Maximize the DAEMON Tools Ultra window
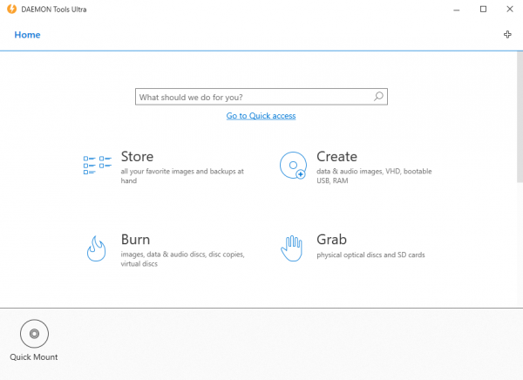The height and width of the screenshot is (380, 523). click(483, 10)
